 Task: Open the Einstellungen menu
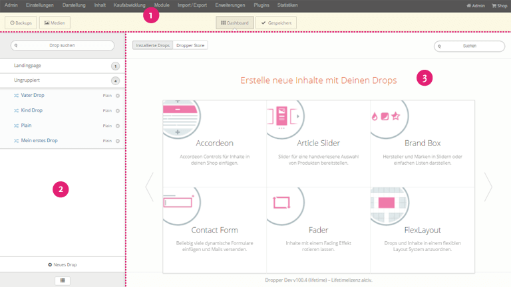tap(40, 5)
